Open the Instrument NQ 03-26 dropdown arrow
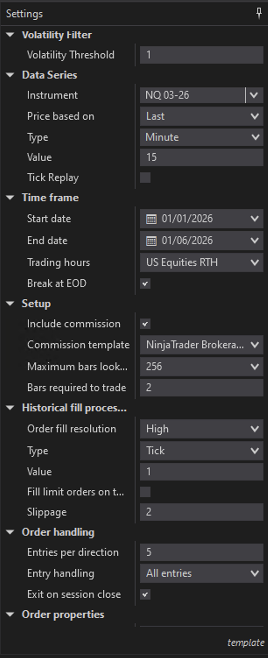This screenshot has width=268, height=658. [x=254, y=95]
